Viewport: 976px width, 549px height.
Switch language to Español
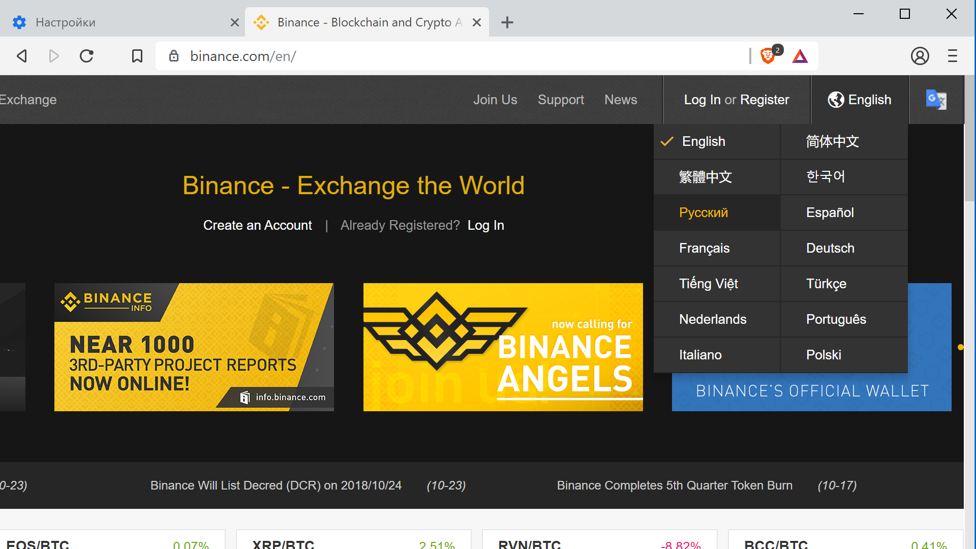844,212
